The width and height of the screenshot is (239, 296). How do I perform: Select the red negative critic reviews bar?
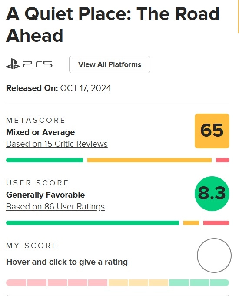[222, 160]
